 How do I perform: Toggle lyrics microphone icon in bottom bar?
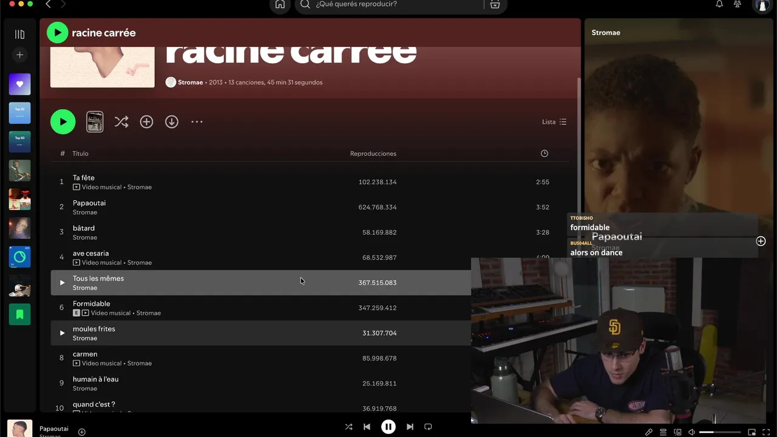pos(649,432)
